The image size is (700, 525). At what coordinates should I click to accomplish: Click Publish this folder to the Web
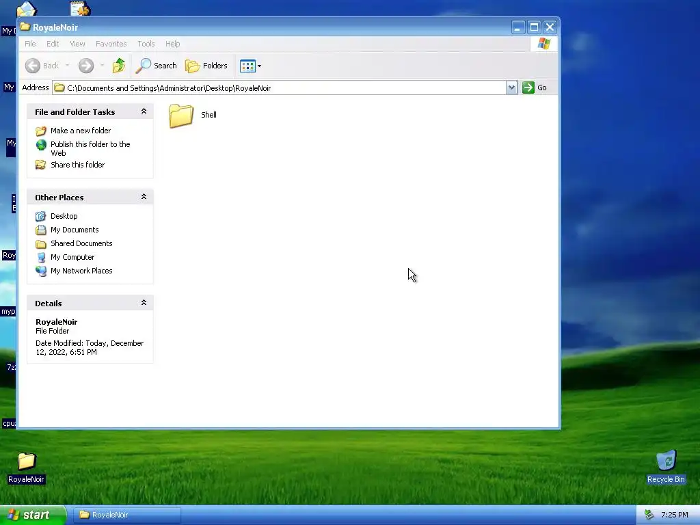(x=90, y=148)
